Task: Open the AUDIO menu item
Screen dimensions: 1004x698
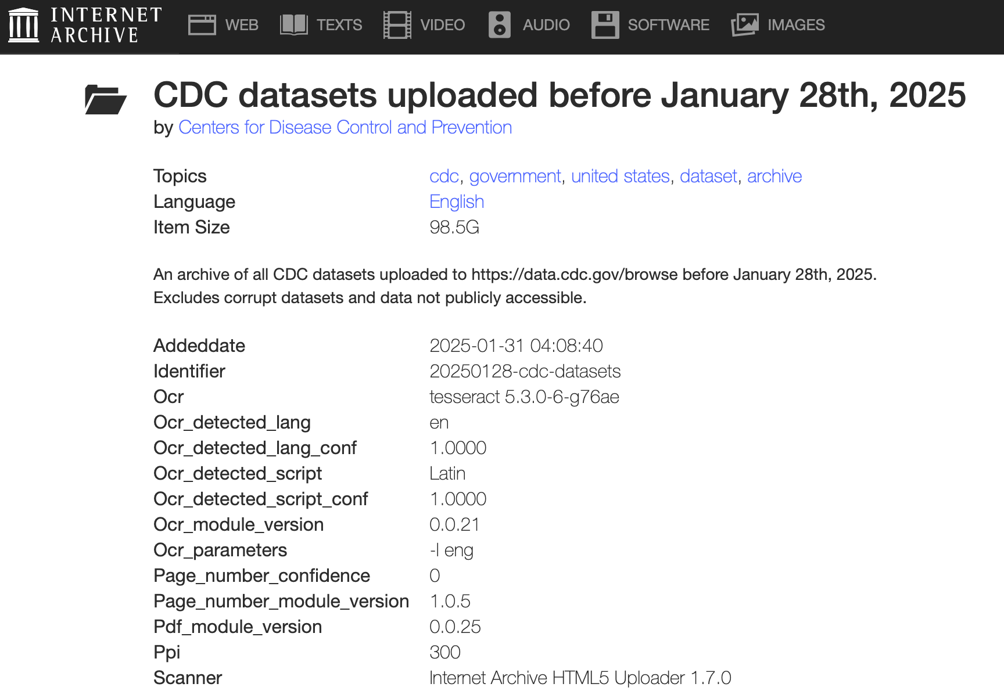Action: (x=546, y=25)
